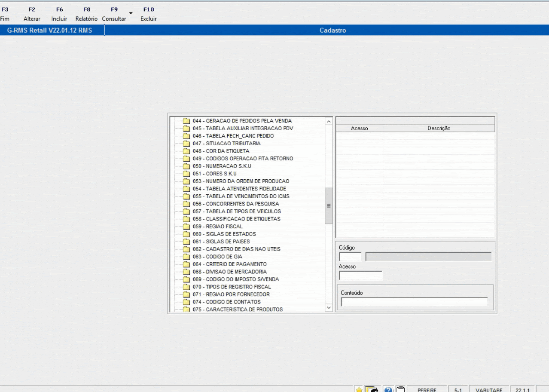Image resolution: width=549 pixels, height=392 pixels.
Task: Click the Acesso input field
Action: (x=360, y=276)
